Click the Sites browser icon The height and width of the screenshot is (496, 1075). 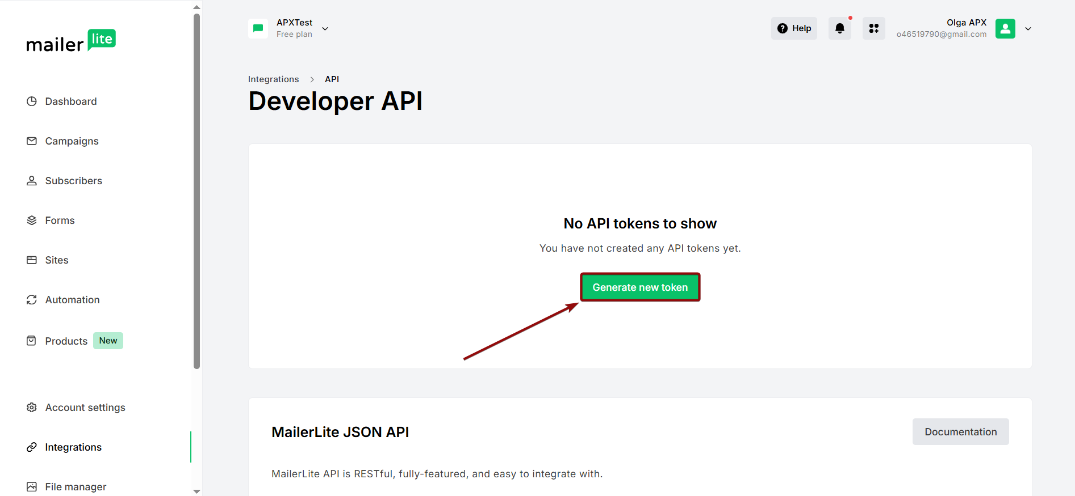pyautogui.click(x=32, y=260)
